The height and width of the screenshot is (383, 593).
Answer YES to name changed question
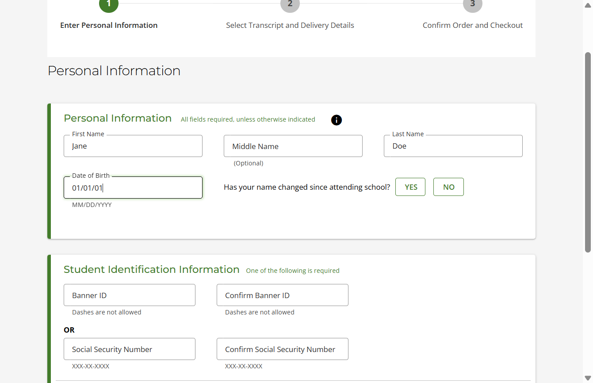pyautogui.click(x=410, y=187)
